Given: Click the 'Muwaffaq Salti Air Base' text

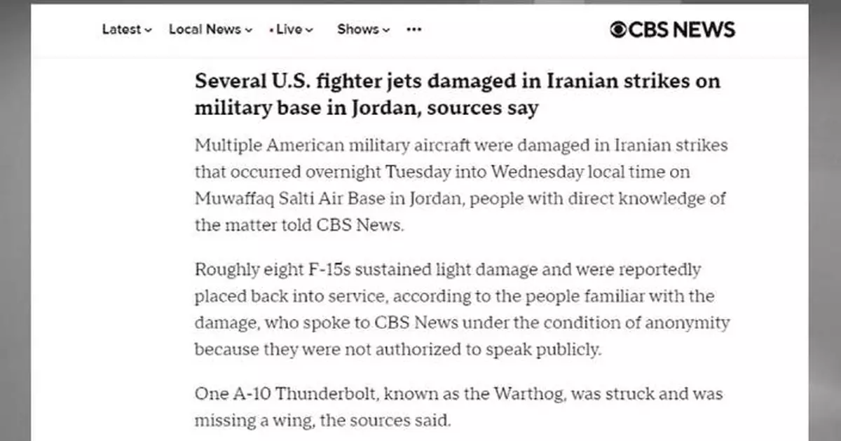Looking at the screenshot, I should coord(289,198).
